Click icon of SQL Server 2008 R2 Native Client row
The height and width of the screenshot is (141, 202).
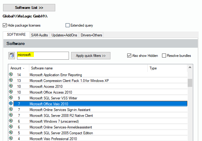click(x=11, y=115)
